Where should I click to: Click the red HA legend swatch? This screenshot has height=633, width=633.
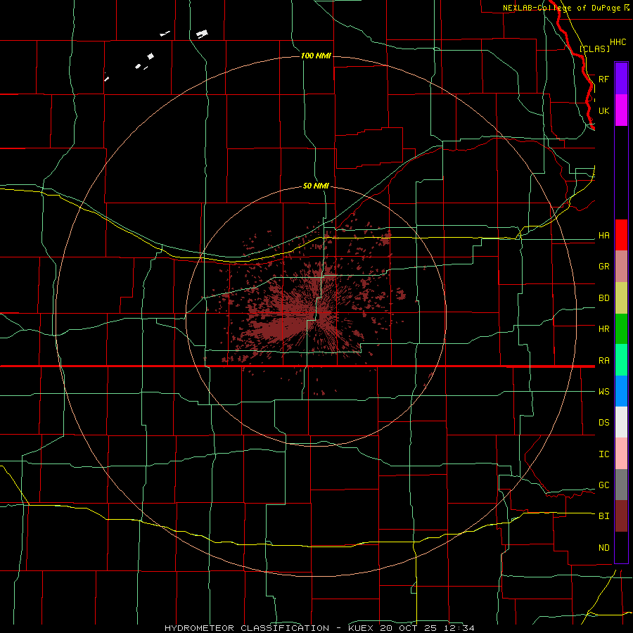coord(621,235)
